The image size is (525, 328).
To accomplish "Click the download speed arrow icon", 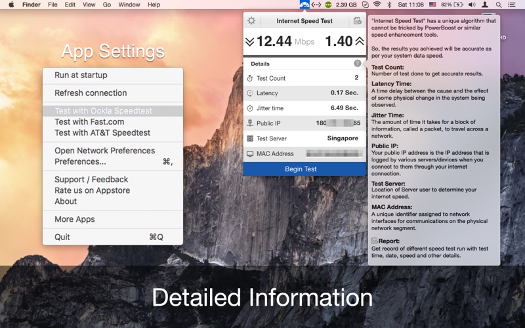I will (249, 42).
